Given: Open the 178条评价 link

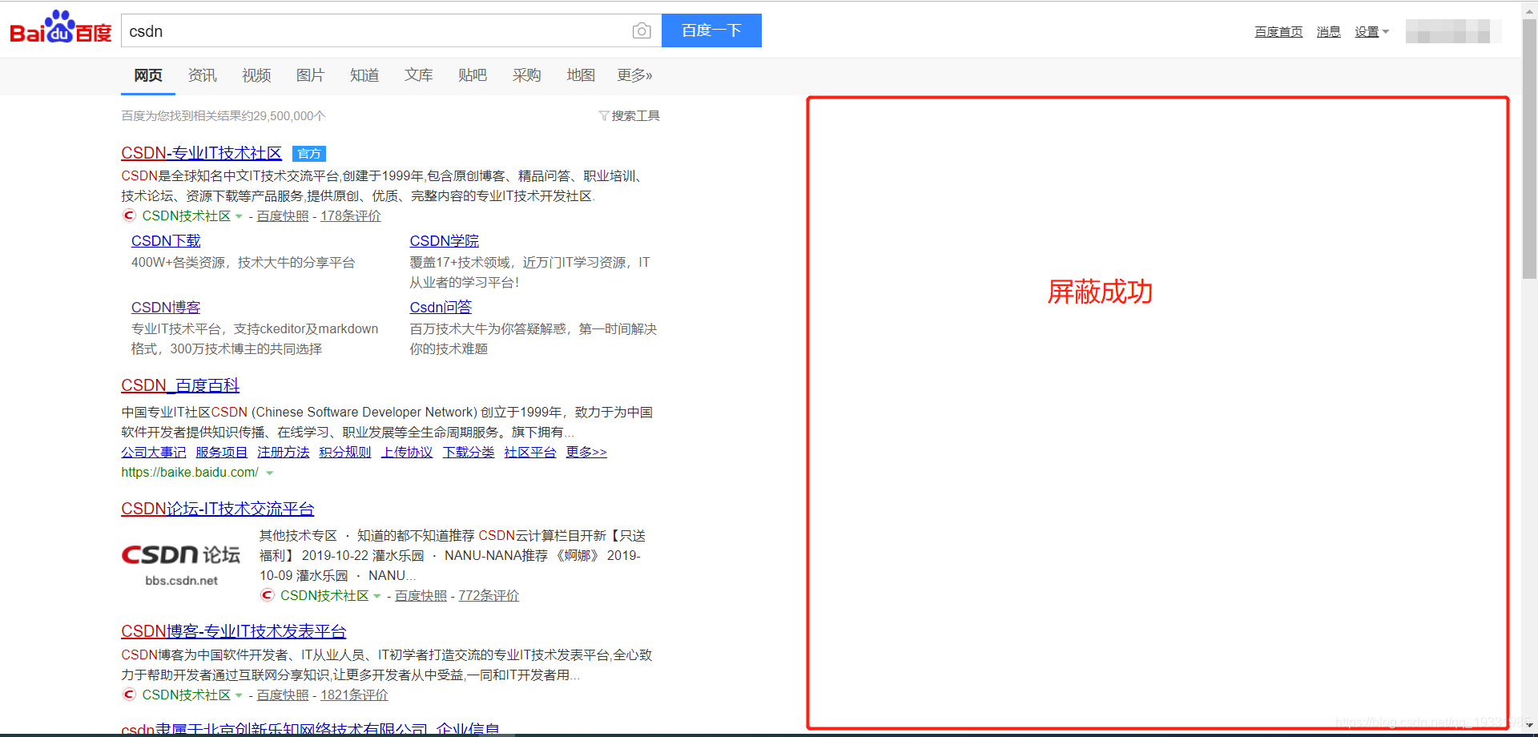Looking at the screenshot, I should pyautogui.click(x=351, y=216).
